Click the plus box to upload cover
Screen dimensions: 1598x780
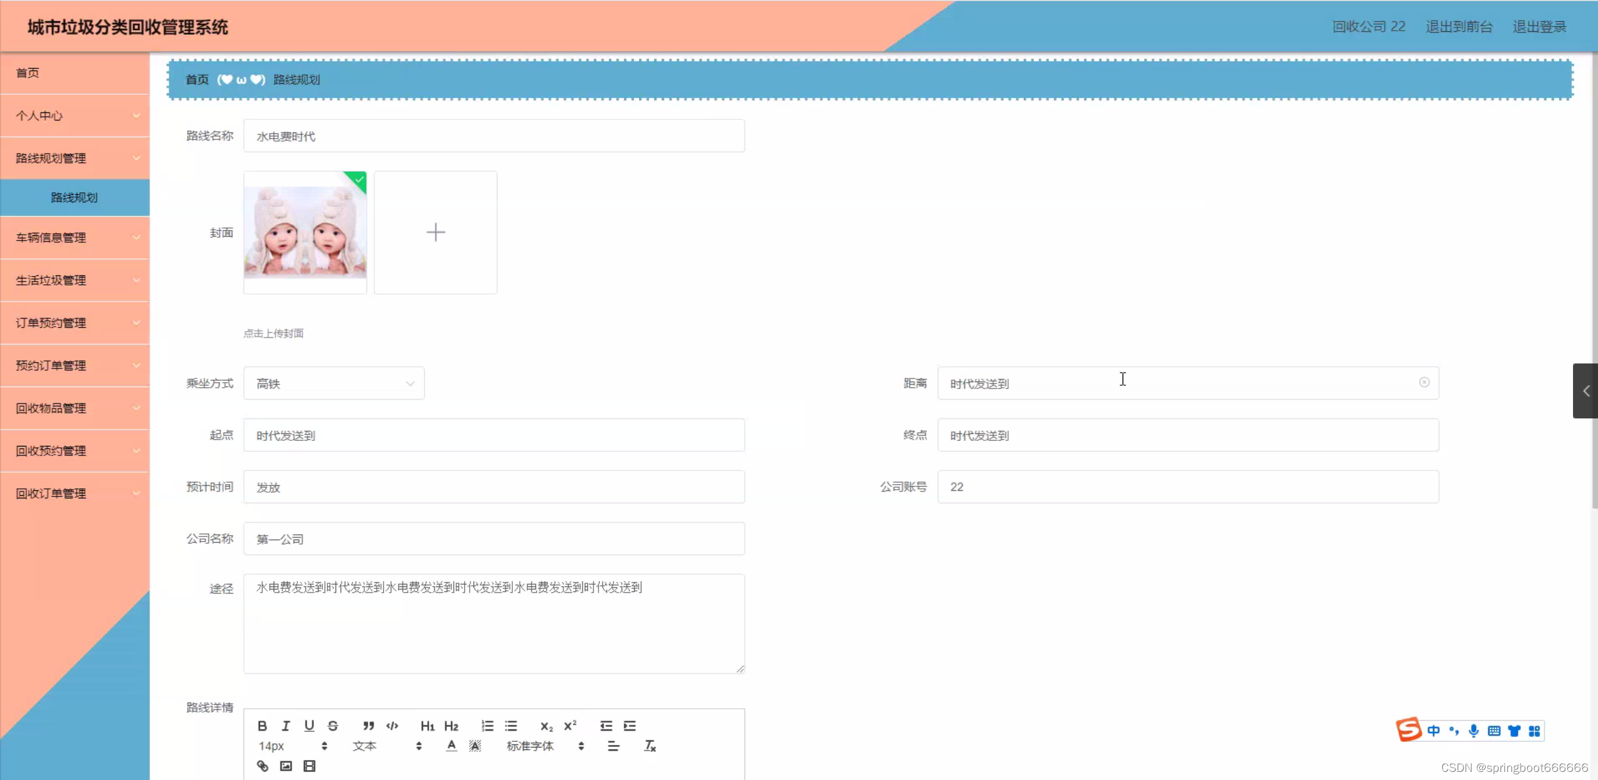pos(435,232)
